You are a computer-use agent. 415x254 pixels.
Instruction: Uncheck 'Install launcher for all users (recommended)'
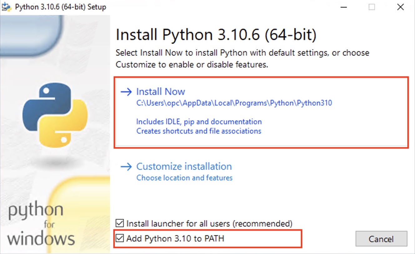point(120,223)
